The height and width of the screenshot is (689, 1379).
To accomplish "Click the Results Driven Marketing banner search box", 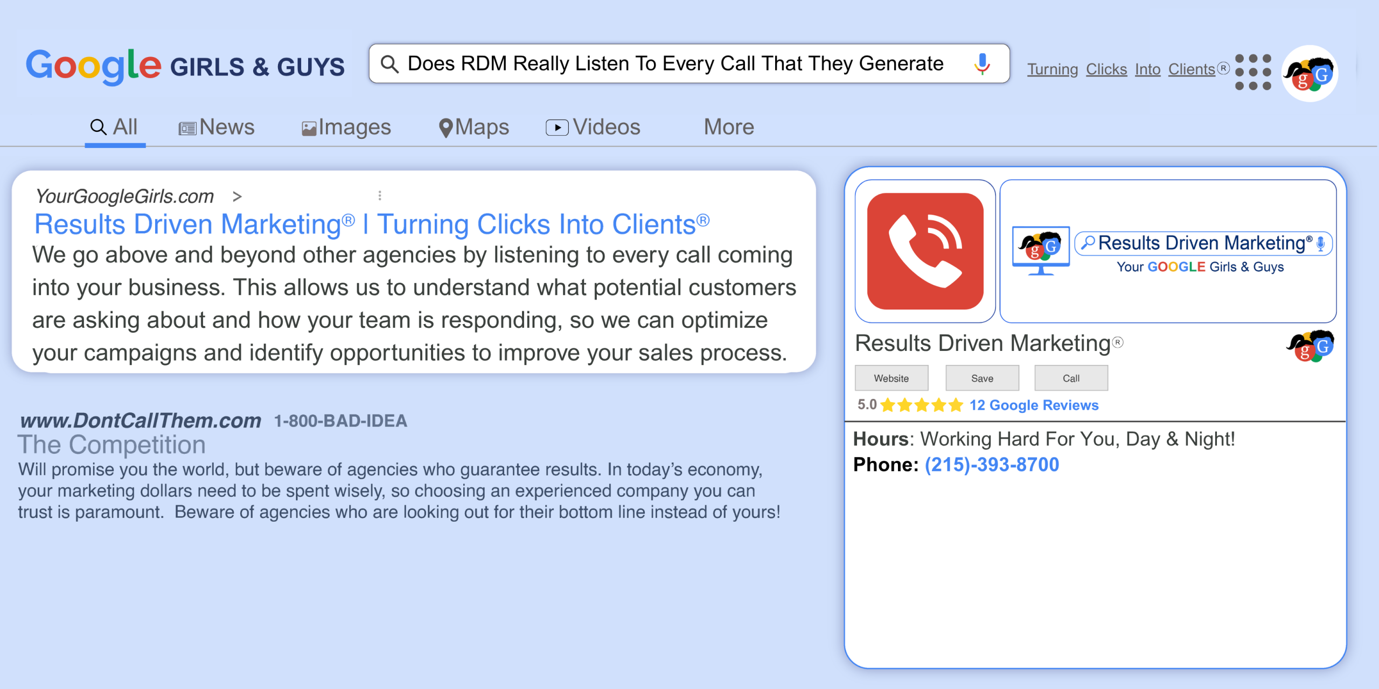I will tap(1203, 243).
